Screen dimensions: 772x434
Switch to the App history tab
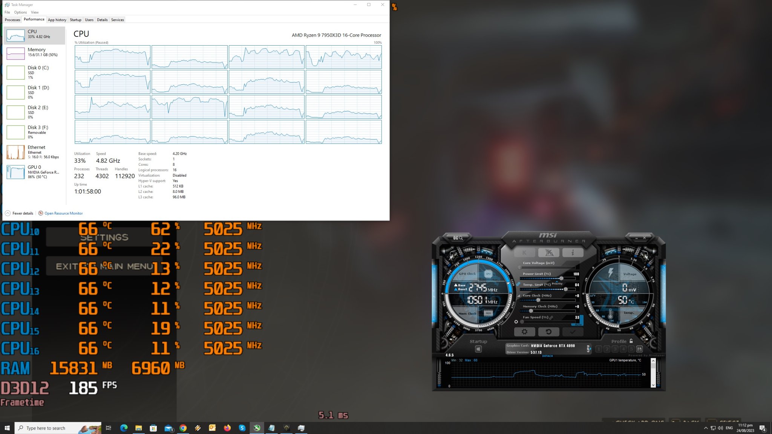click(57, 20)
